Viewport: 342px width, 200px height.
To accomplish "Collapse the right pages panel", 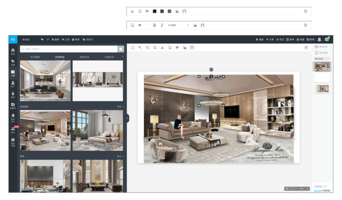I will click(311, 56).
